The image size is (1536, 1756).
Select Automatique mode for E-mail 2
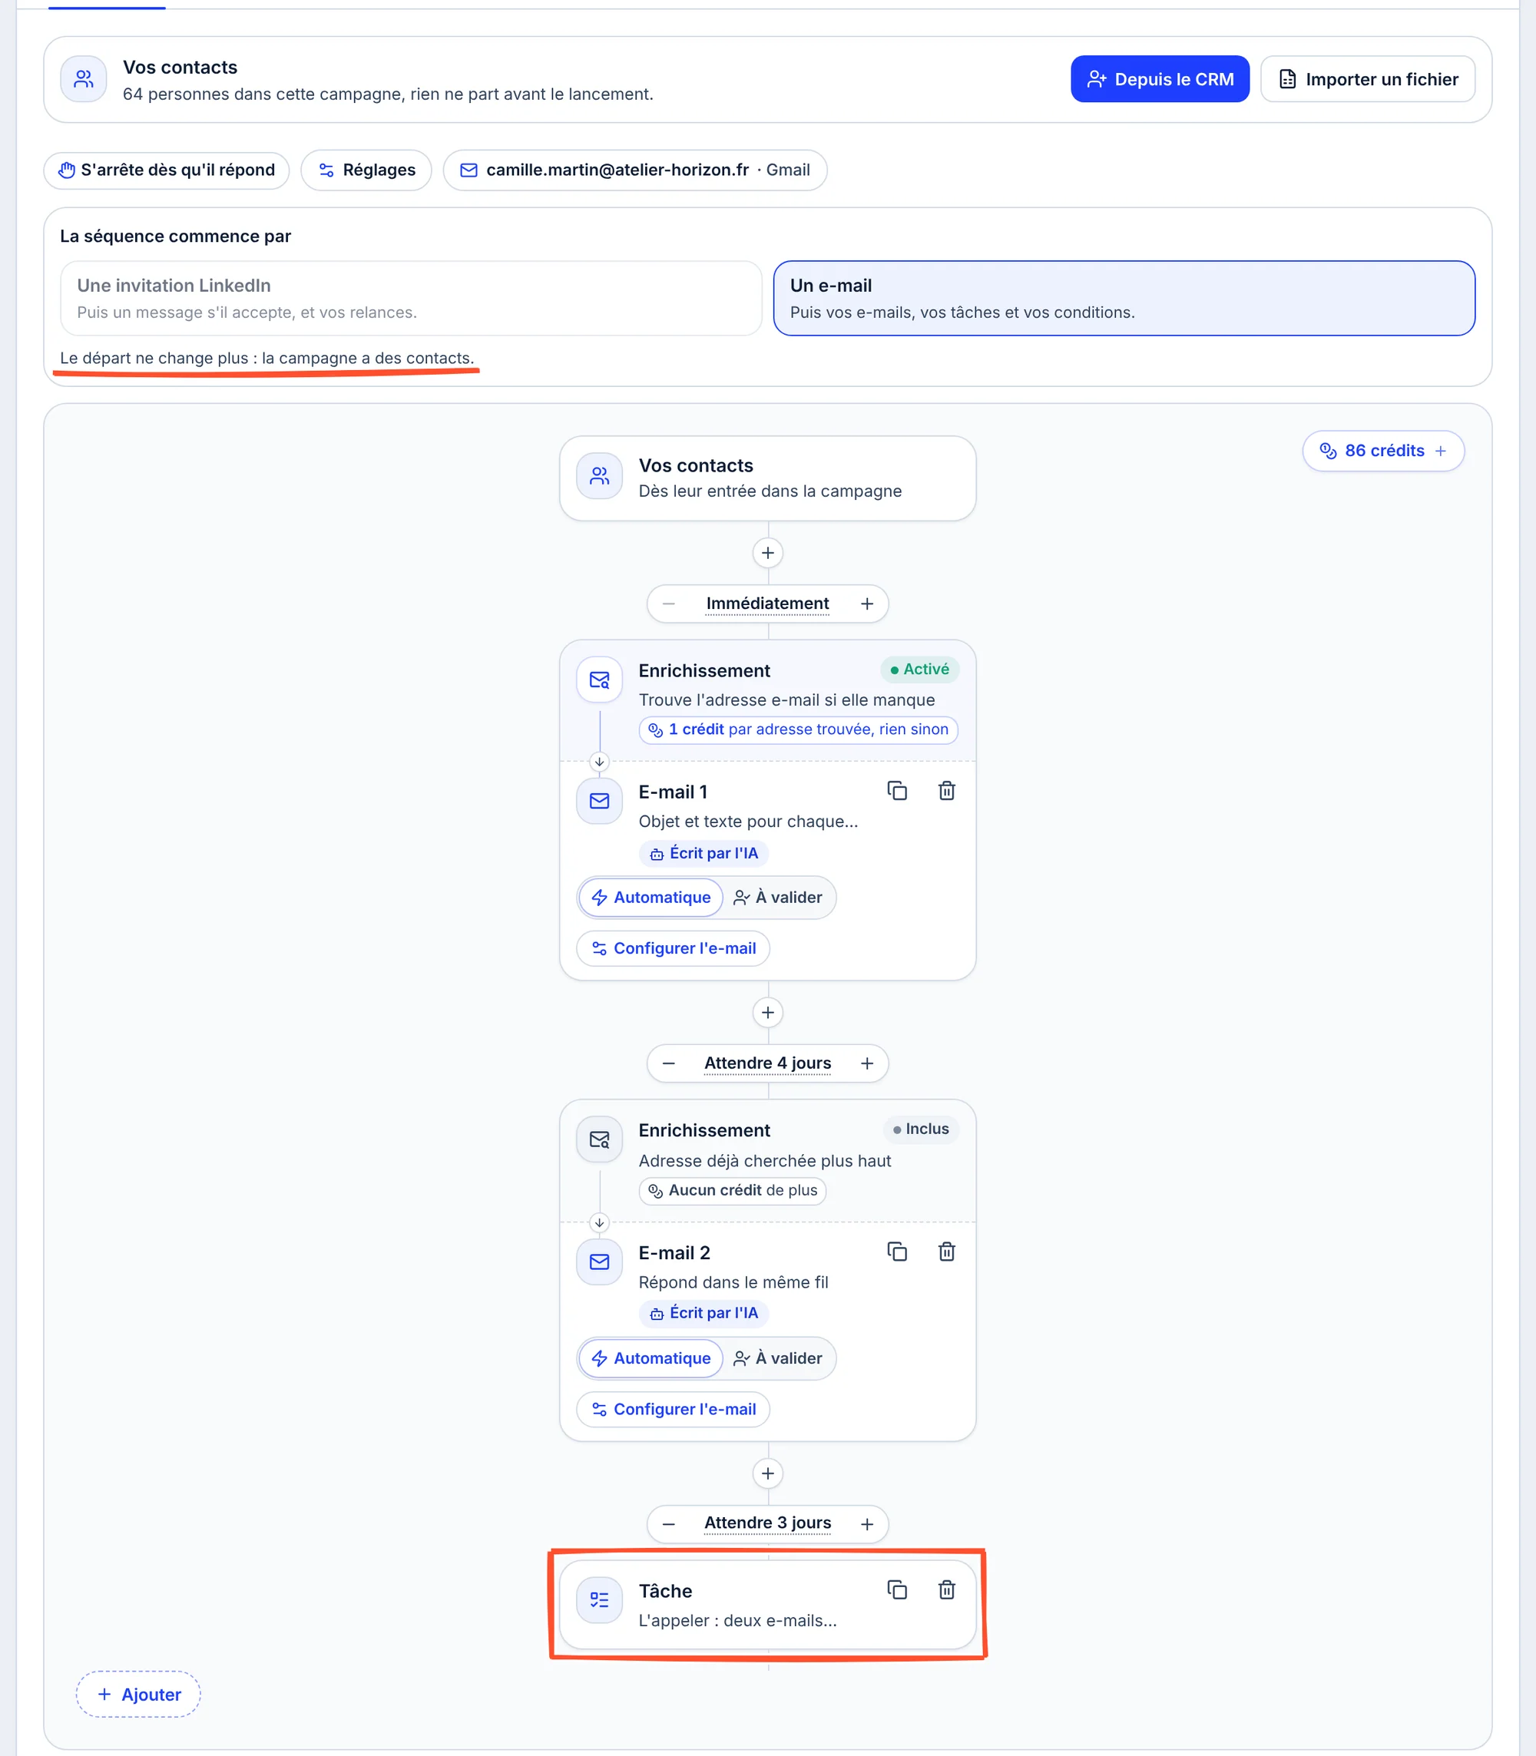650,1358
